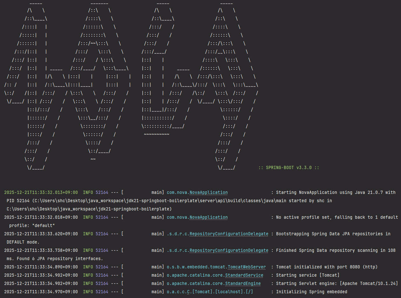Click the Initializing Spring embedded message

point(311,292)
